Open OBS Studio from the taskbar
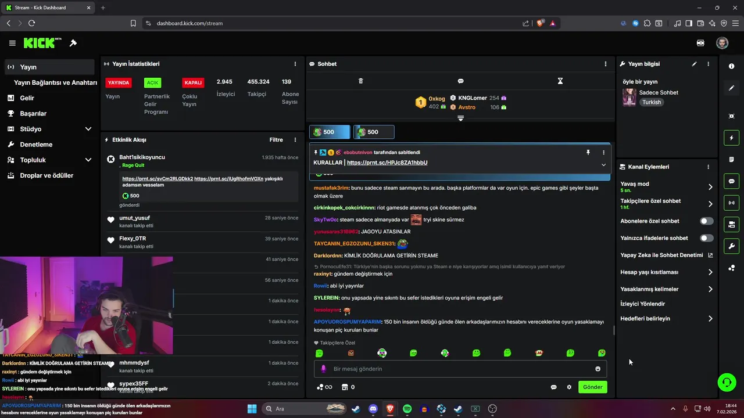The width and height of the screenshot is (744, 418). (492, 409)
